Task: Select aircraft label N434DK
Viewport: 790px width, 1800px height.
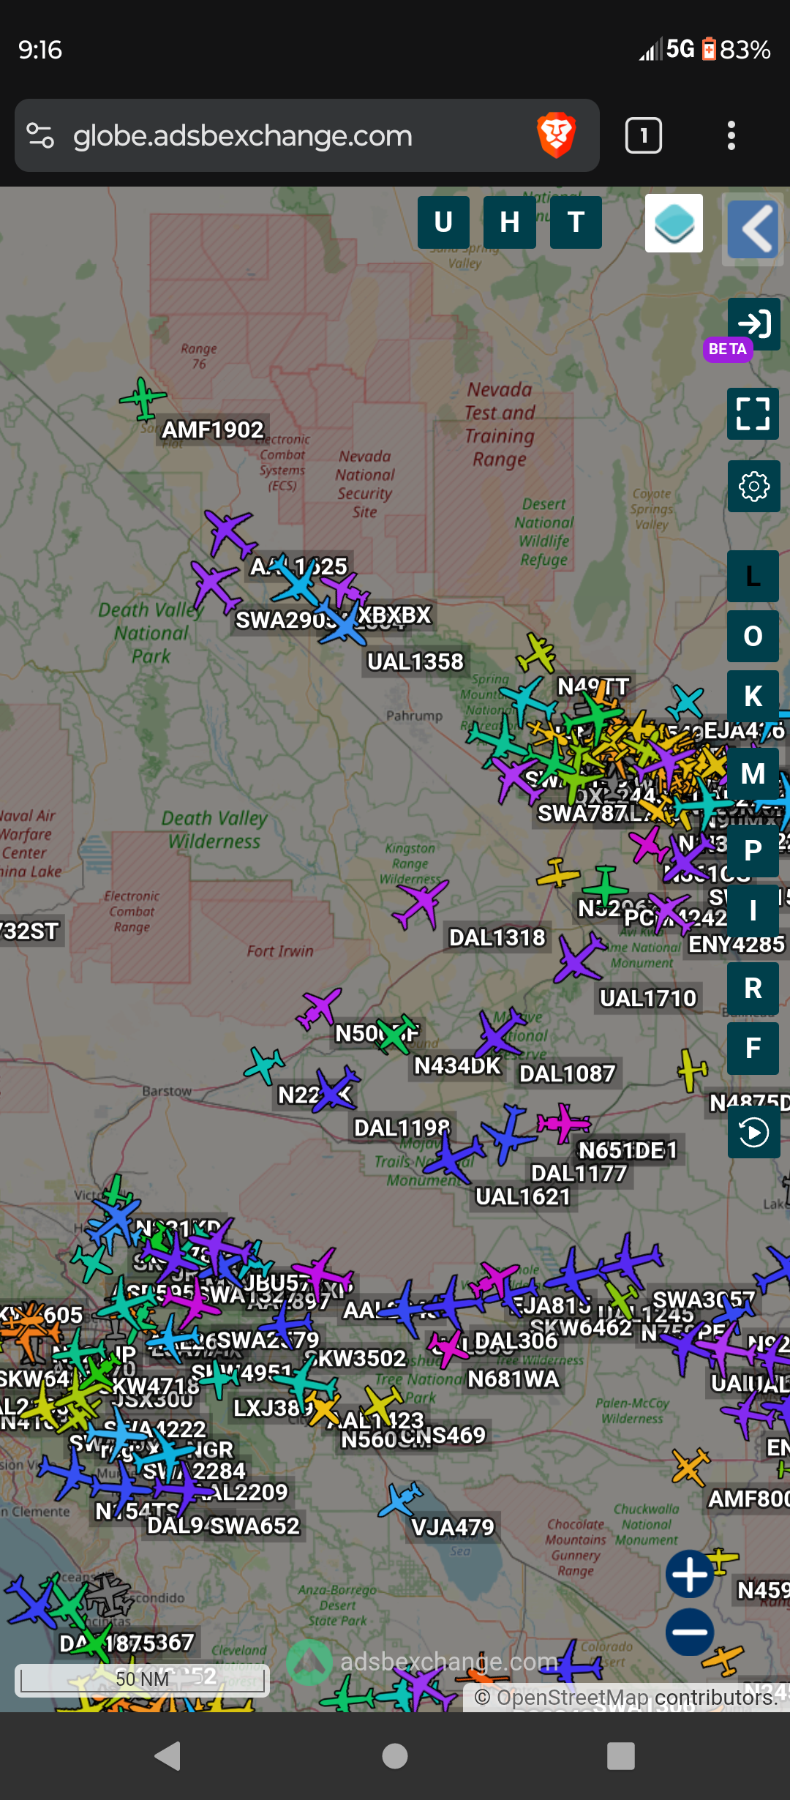Action: point(458,1065)
